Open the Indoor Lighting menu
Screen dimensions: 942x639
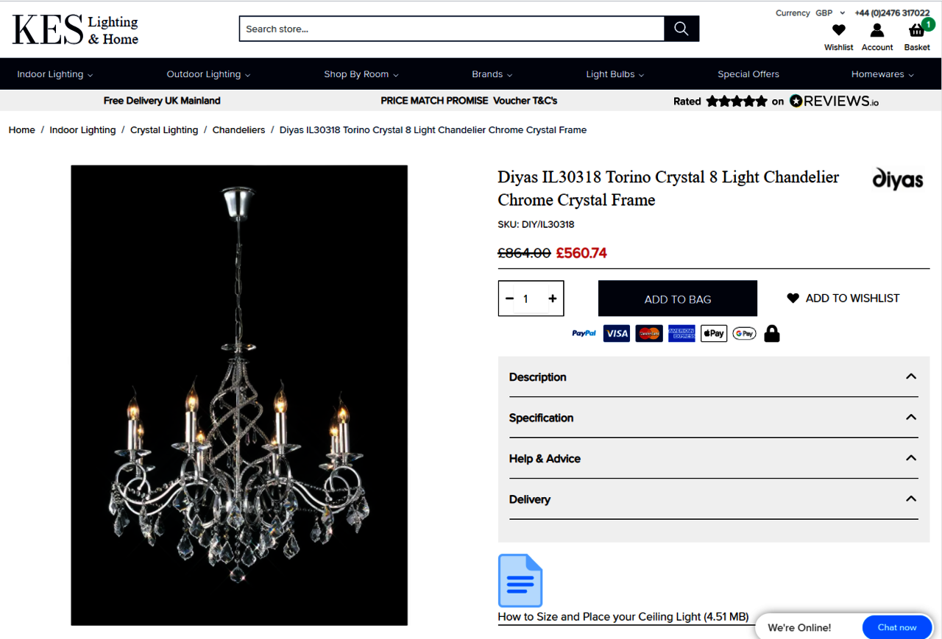(x=55, y=74)
